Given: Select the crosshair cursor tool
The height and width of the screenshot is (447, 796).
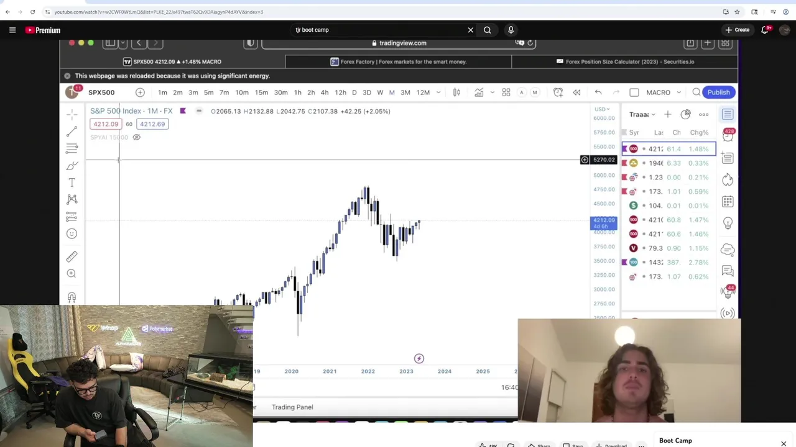Looking at the screenshot, I should 72,114.
